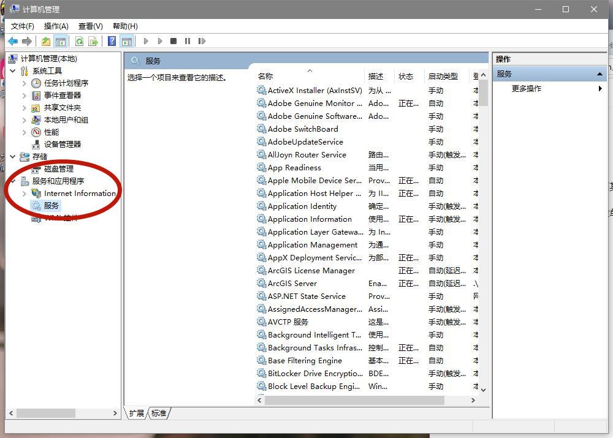Click the services list horizontal scrollbar
Screen dimensions: 613x438
[x=354, y=400]
